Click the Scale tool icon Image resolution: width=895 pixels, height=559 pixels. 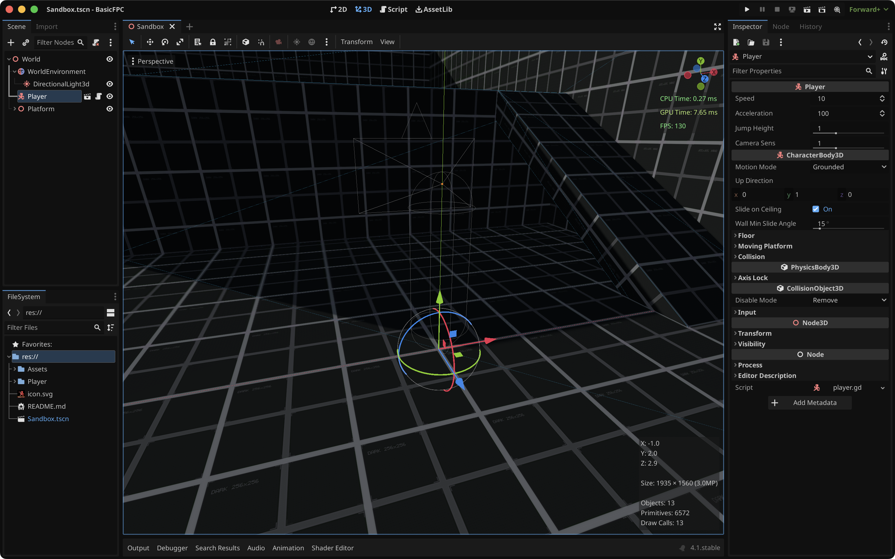coord(181,42)
